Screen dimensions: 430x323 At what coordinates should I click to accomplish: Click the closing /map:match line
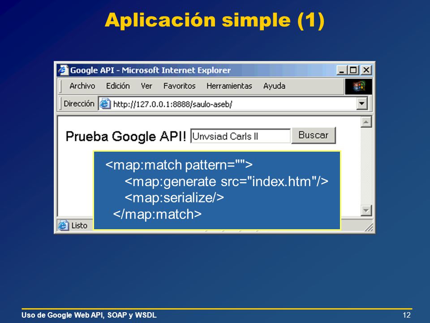[x=157, y=214]
